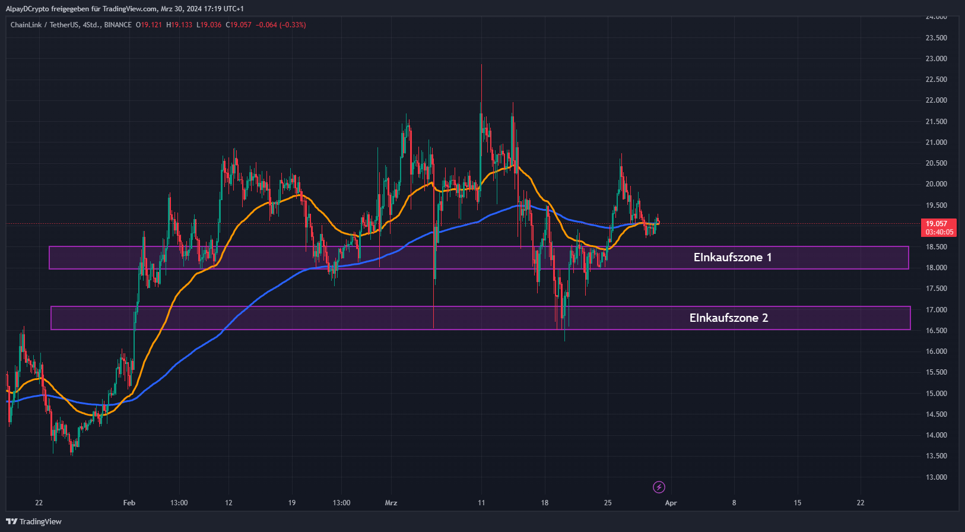Click the 23.500 price axis label
The width and height of the screenshot is (965, 532).
pos(937,38)
